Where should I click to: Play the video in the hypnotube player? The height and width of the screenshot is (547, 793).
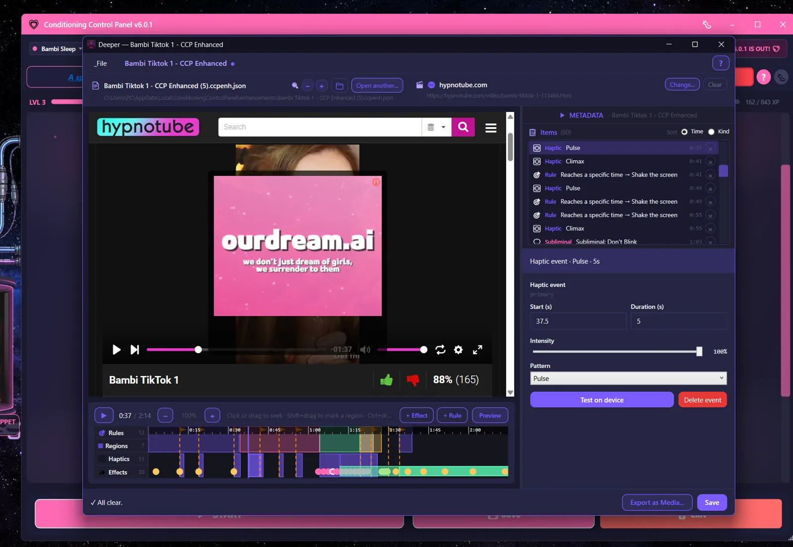(x=116, y=350)
